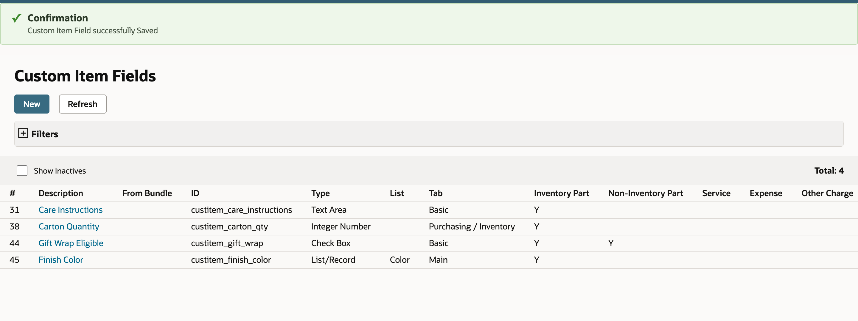Select the Description column header
The image size is (858, 321).
click(60, 193)
